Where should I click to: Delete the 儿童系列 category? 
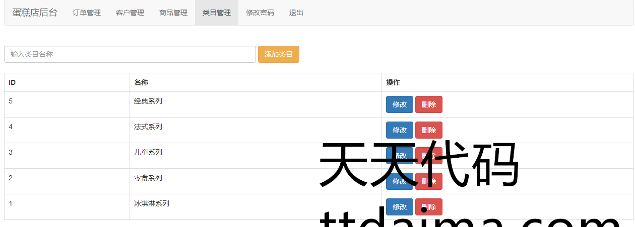(428, 156)
